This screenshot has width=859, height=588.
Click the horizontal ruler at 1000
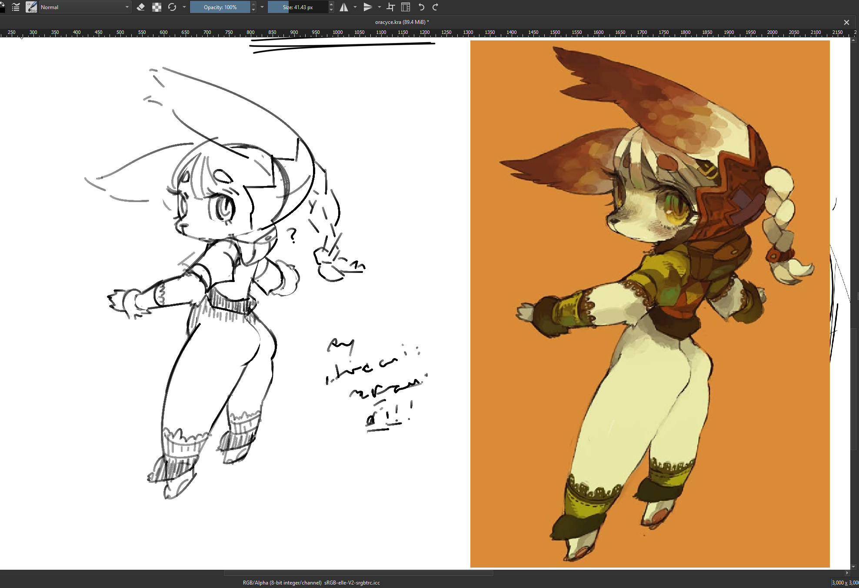click(x=338, y=33)
